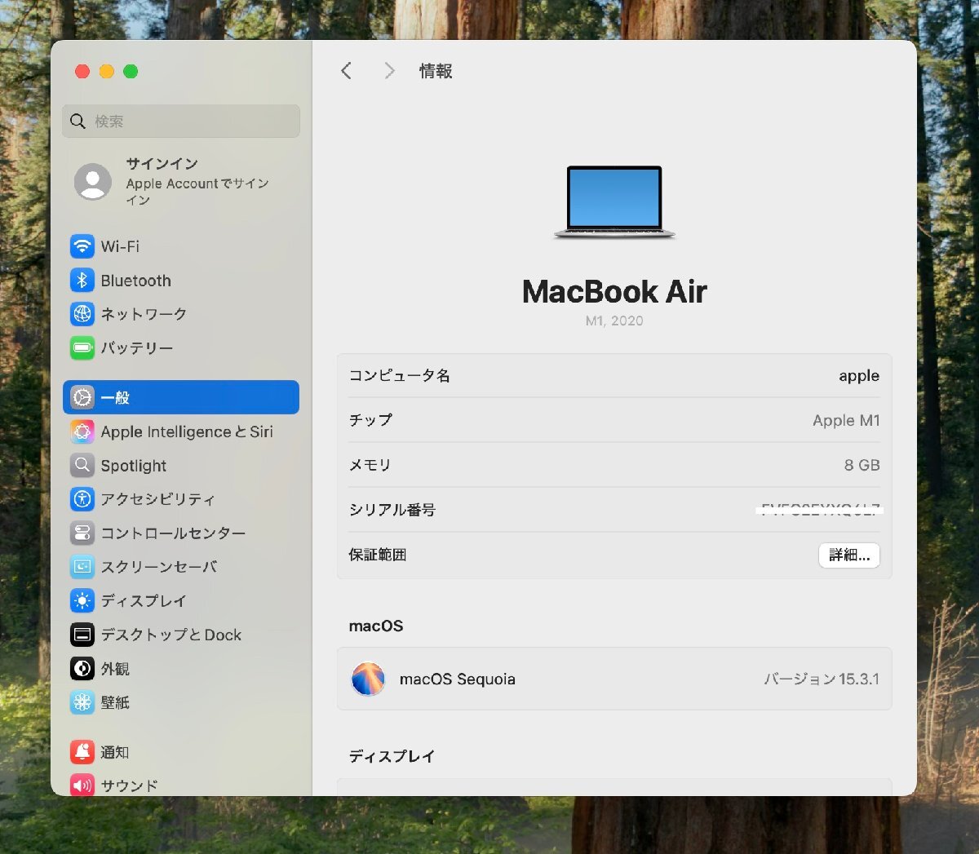Screen dimensions: 979x854
Task: Go back with the left chevron
Action: (347, 71)
